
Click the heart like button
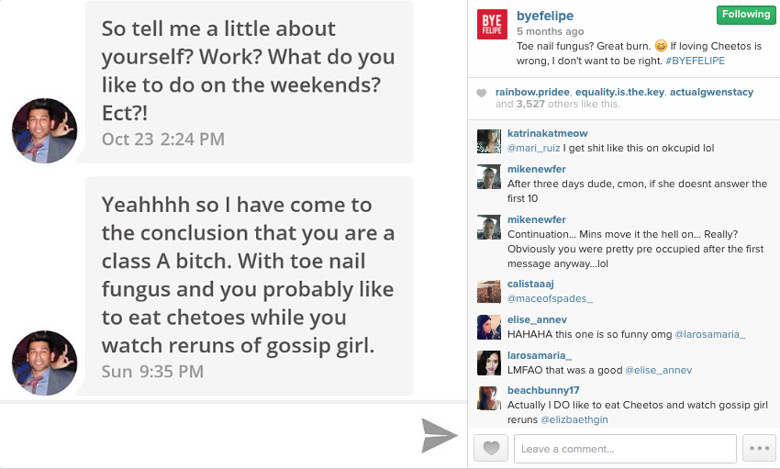tap(491, 448)
